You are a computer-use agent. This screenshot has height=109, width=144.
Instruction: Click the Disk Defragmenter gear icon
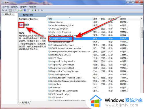(49, 74)
